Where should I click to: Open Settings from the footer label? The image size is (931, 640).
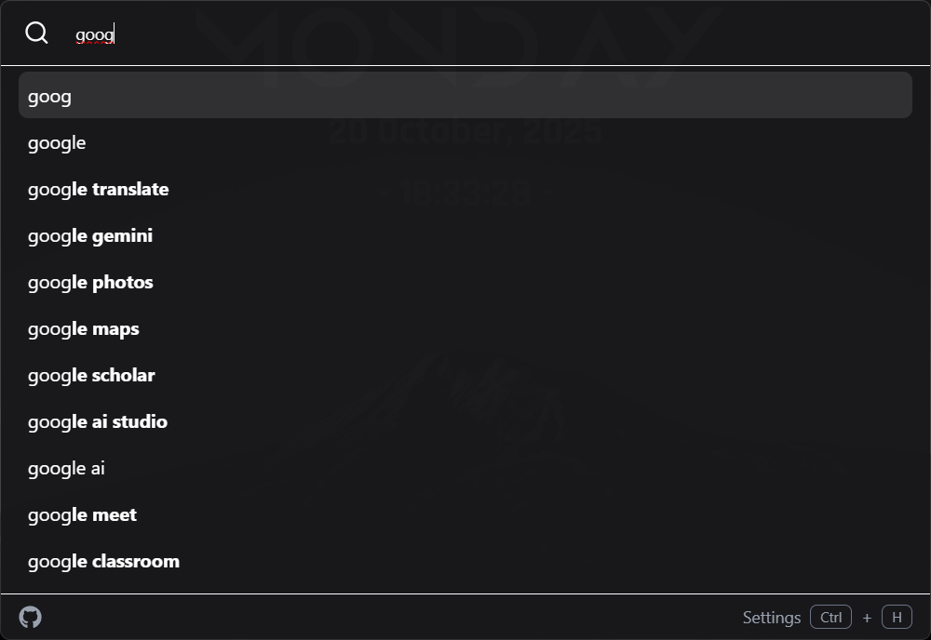pos(771,618)
